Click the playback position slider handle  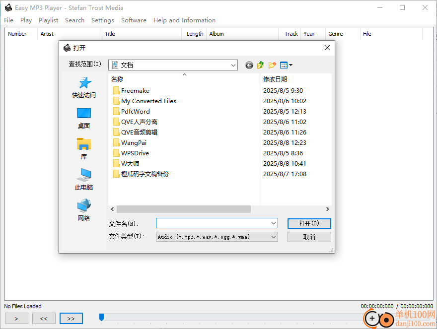[102, 317]
